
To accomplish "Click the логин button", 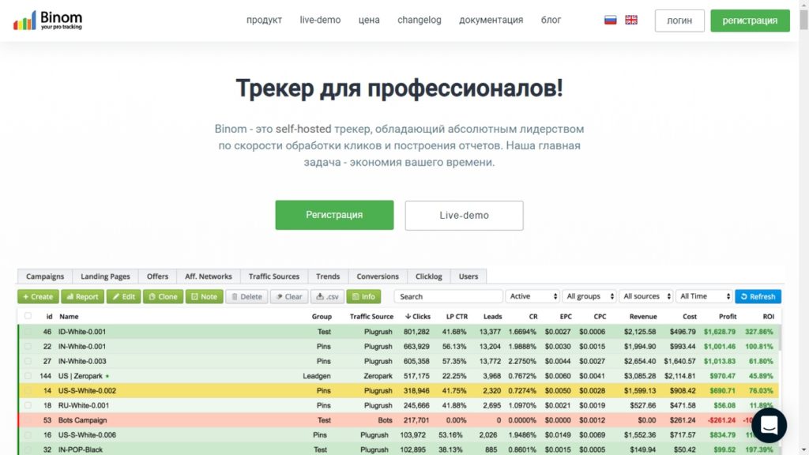I will [679, 21].
